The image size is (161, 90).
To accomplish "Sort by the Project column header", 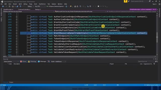I will 112,64.
